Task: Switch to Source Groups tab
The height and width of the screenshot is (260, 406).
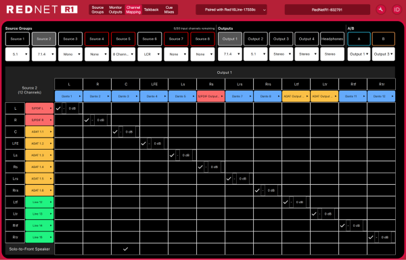Action: [x=97, y=9]
